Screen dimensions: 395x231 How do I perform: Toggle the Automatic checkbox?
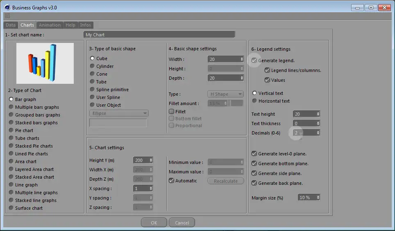pos(172,181)
